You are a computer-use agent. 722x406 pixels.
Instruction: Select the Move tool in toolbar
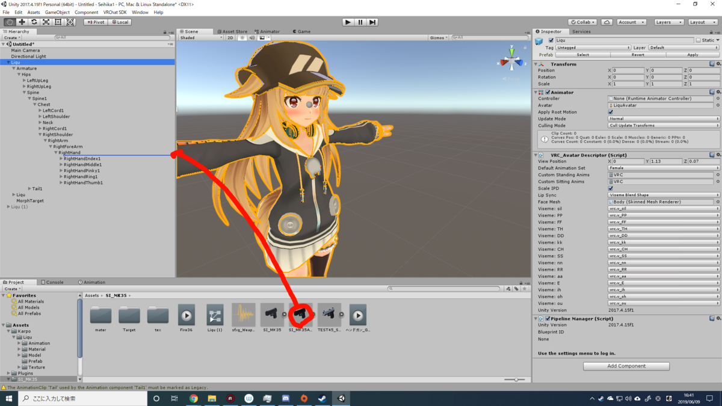point(22,22)
